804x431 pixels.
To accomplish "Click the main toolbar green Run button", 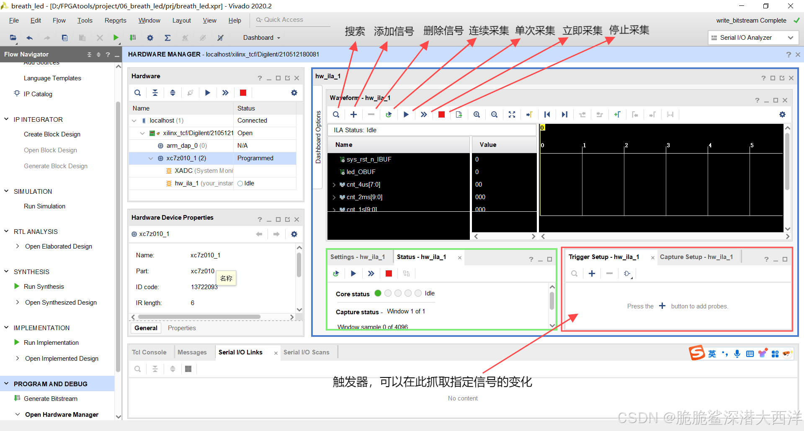I will (116, 38).
